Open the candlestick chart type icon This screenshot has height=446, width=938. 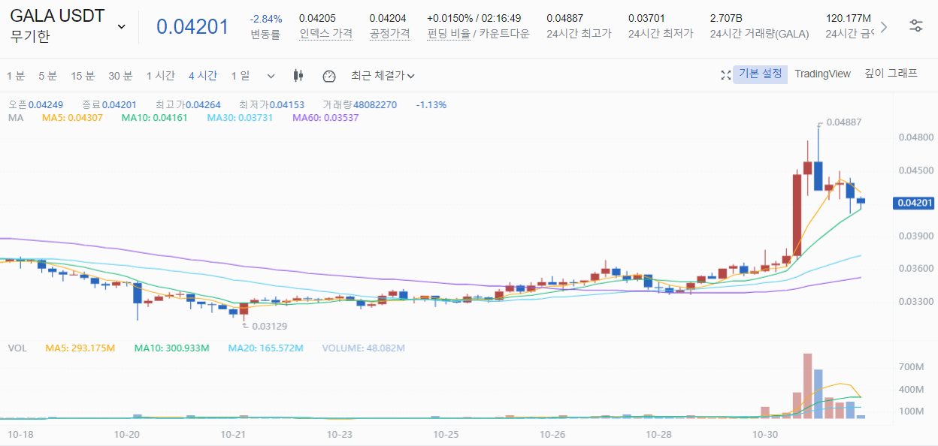point(298,75)
